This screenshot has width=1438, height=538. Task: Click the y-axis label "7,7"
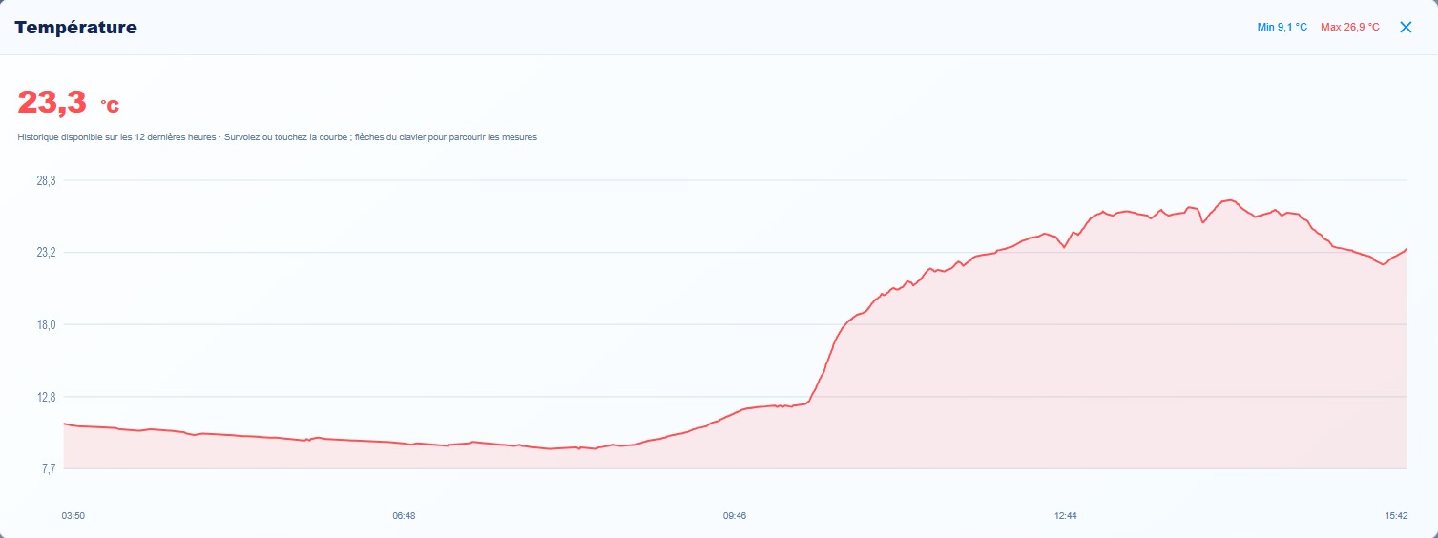click(48, 468)
